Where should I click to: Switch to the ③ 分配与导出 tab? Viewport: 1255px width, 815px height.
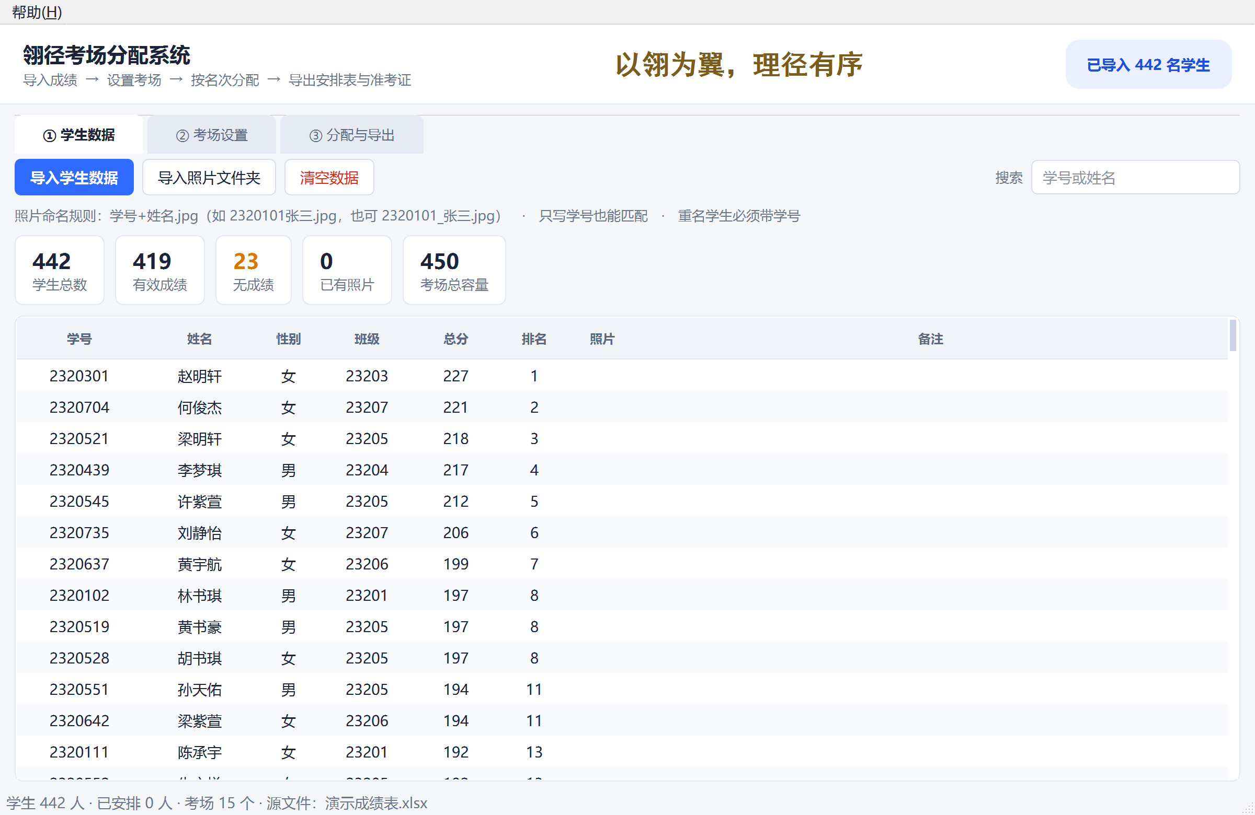352,135
